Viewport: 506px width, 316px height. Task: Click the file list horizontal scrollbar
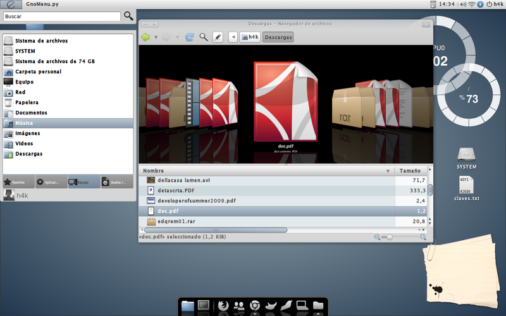pos(216,230)
